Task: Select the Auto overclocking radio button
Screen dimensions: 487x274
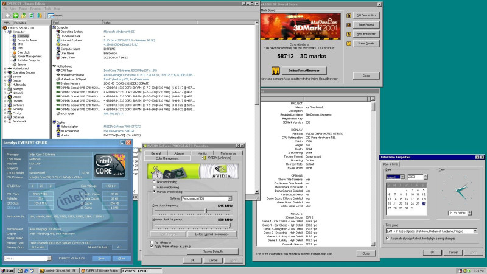Action: pyautogui.click(x=155, y=187)
